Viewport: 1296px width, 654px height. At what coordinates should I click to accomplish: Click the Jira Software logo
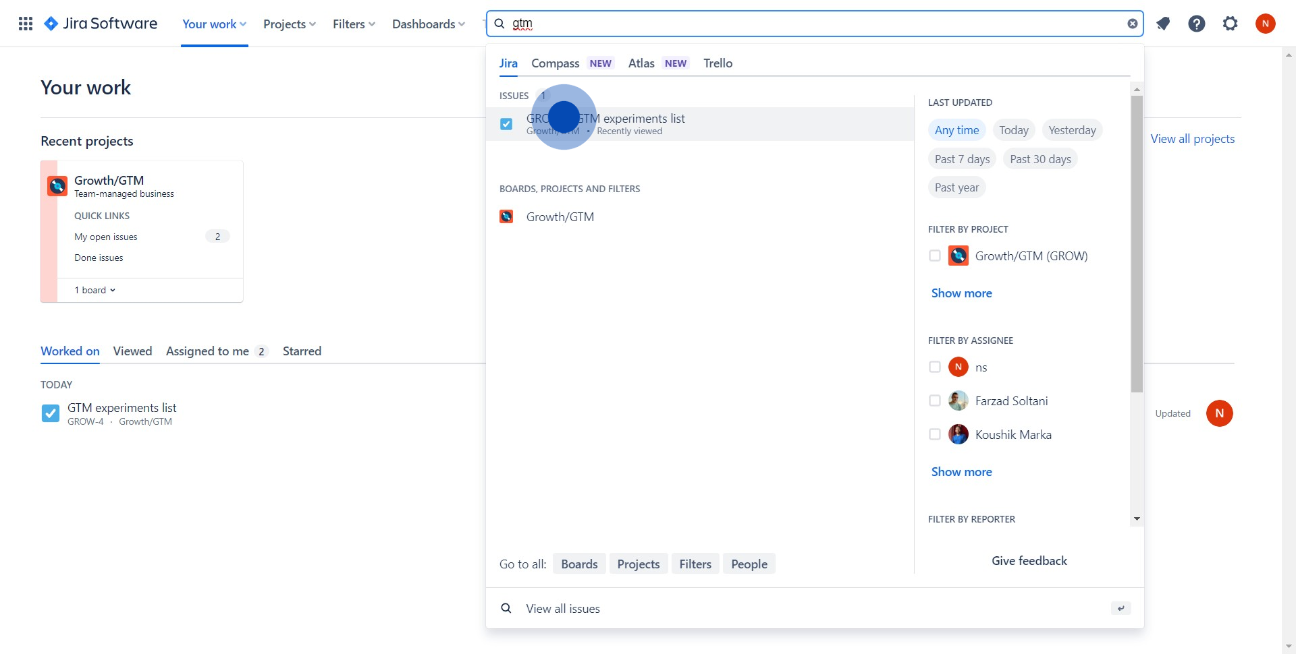point(101,24)
